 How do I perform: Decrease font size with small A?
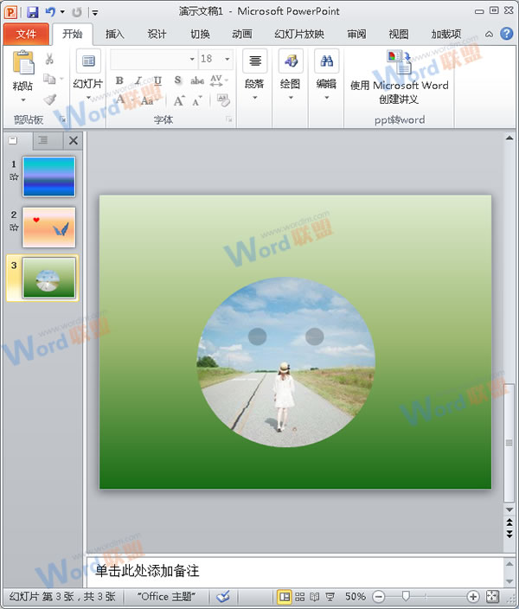198,101
